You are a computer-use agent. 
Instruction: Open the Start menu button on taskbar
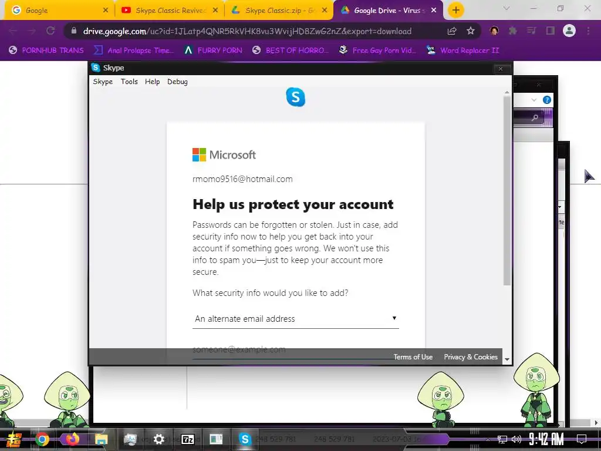point(14,439)
